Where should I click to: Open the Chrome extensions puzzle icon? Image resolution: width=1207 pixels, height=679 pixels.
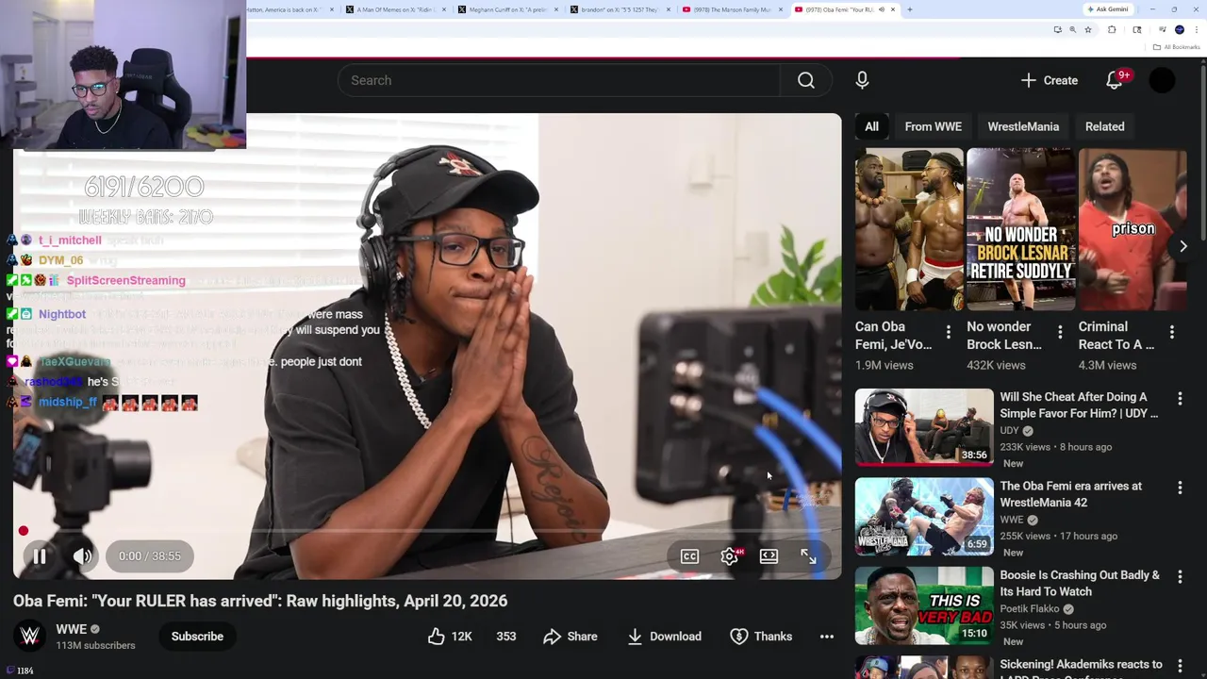point(1112,30)
